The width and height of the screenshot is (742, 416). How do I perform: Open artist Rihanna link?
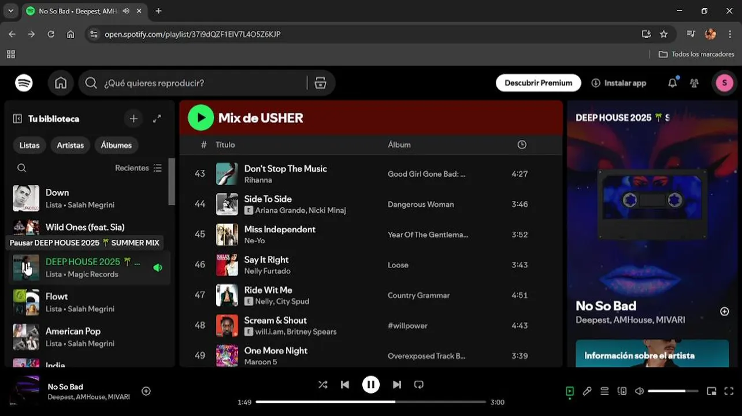pos(258,180)
